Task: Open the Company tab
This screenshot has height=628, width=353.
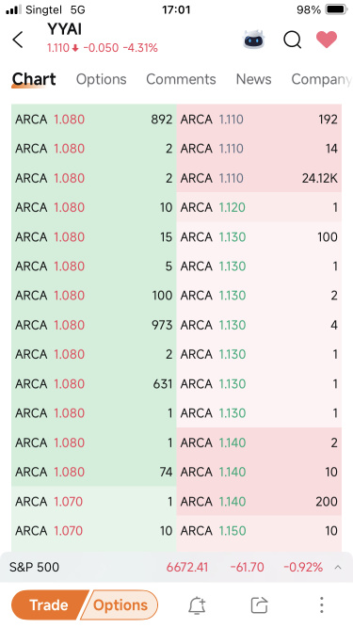Action: point(321,79)
